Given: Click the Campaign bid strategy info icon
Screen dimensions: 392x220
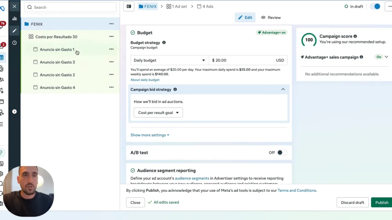Looking at the screenshot, I should click(x=175, y=89).
